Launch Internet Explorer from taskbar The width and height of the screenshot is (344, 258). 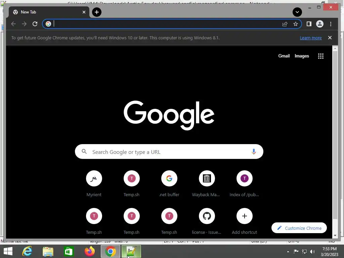coord(27,251)
